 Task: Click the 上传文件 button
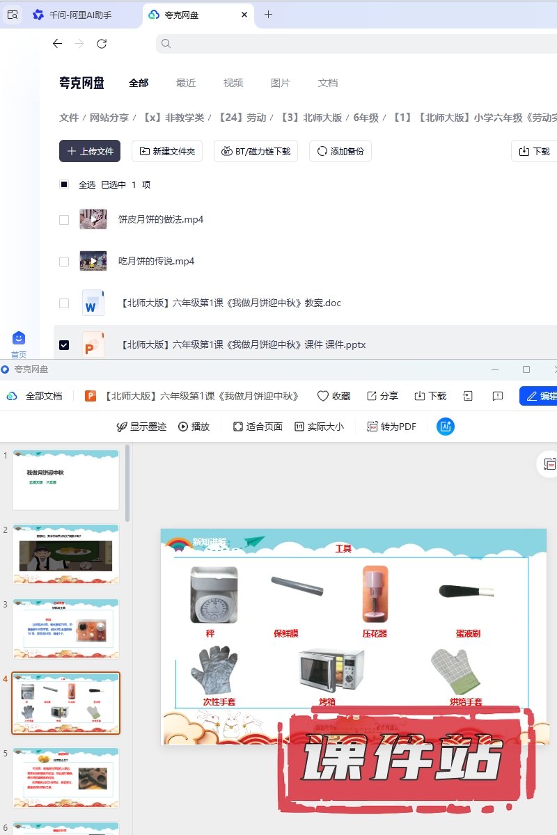coord(90,151)
